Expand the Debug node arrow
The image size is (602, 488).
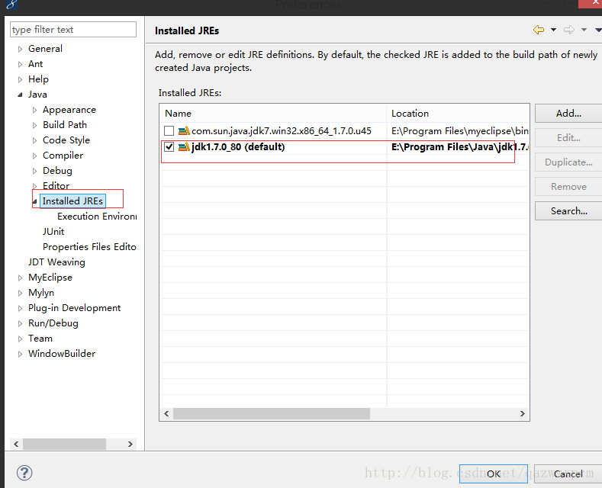(x=34, y=171)
